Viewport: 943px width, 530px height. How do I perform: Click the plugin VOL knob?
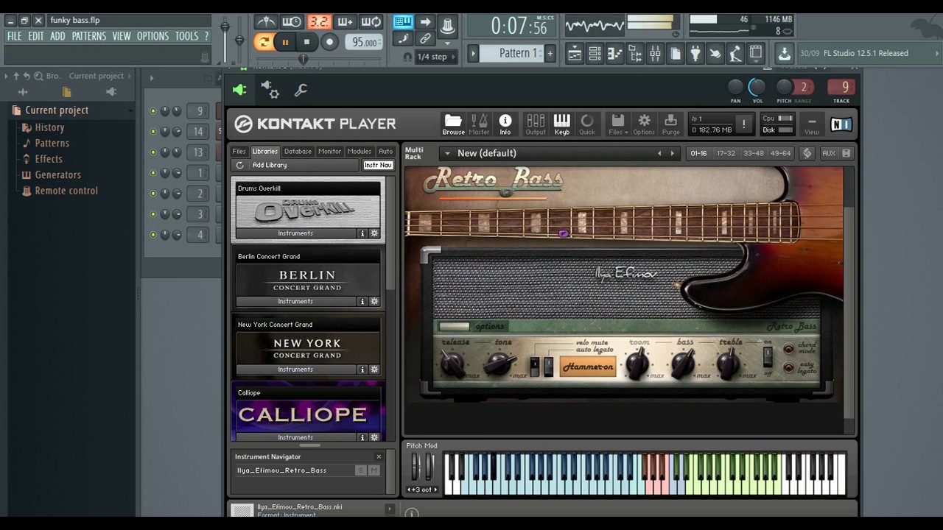coord(757,88)
